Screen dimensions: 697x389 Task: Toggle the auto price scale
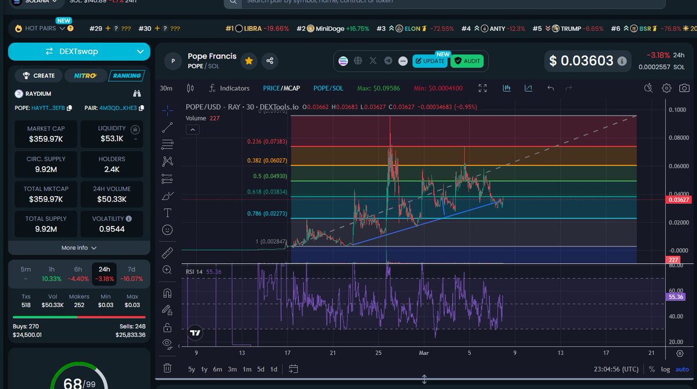682,369
